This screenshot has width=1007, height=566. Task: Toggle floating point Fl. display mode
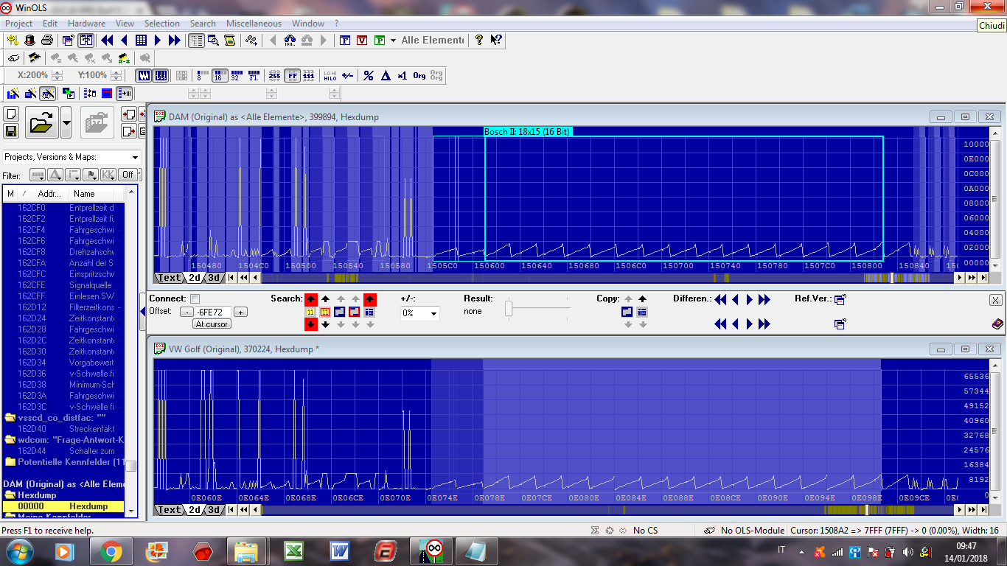[x=254, y=75]
